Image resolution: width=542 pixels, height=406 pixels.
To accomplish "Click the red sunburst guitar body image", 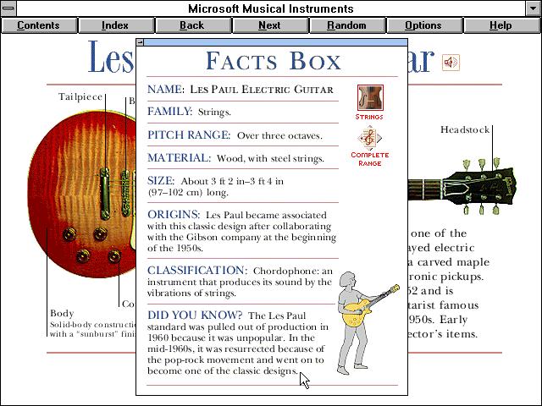I will pos(81,195).
